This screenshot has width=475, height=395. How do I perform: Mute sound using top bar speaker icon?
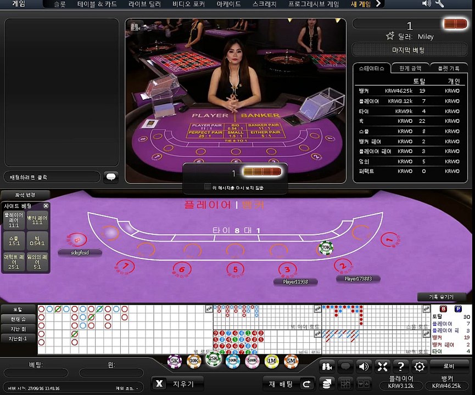click(x=426, y=4)
